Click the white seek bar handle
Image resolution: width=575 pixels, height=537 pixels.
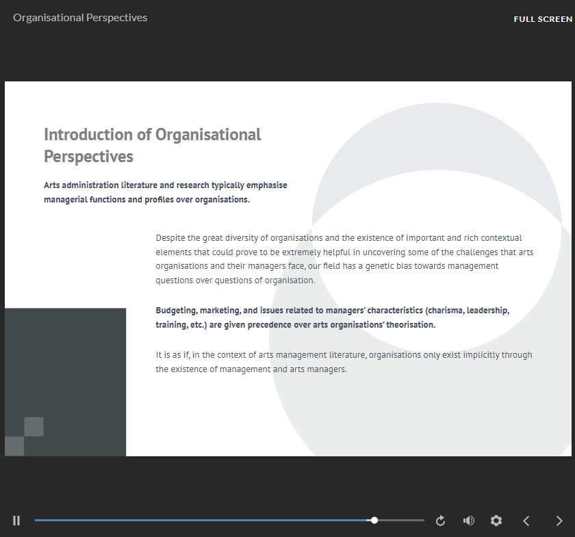(x=374, y=521)
